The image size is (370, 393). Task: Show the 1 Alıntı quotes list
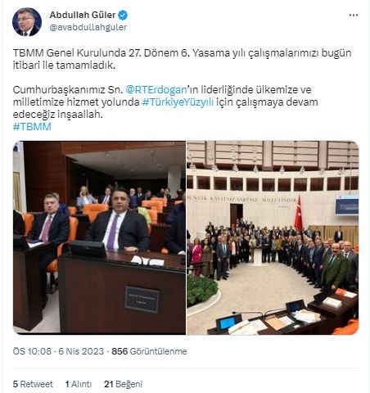pyautogui.click(x=79, y=384)
